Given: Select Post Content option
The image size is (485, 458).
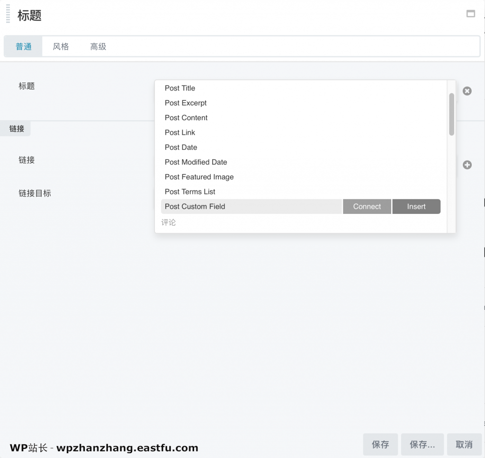Looking at the screenshot, I should [x=186, y=118].
